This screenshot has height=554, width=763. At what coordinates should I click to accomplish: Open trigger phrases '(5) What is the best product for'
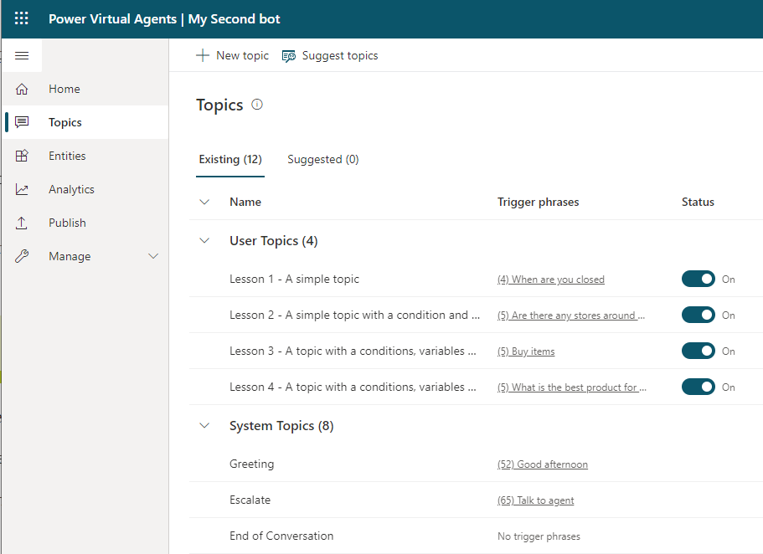[x=572, y=387]
